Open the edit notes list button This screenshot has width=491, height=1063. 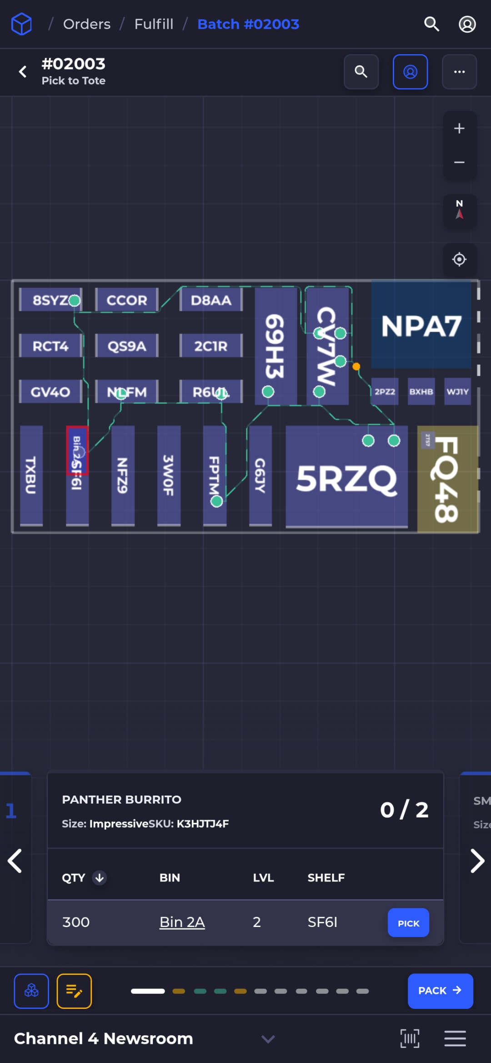tap(74, 991)
